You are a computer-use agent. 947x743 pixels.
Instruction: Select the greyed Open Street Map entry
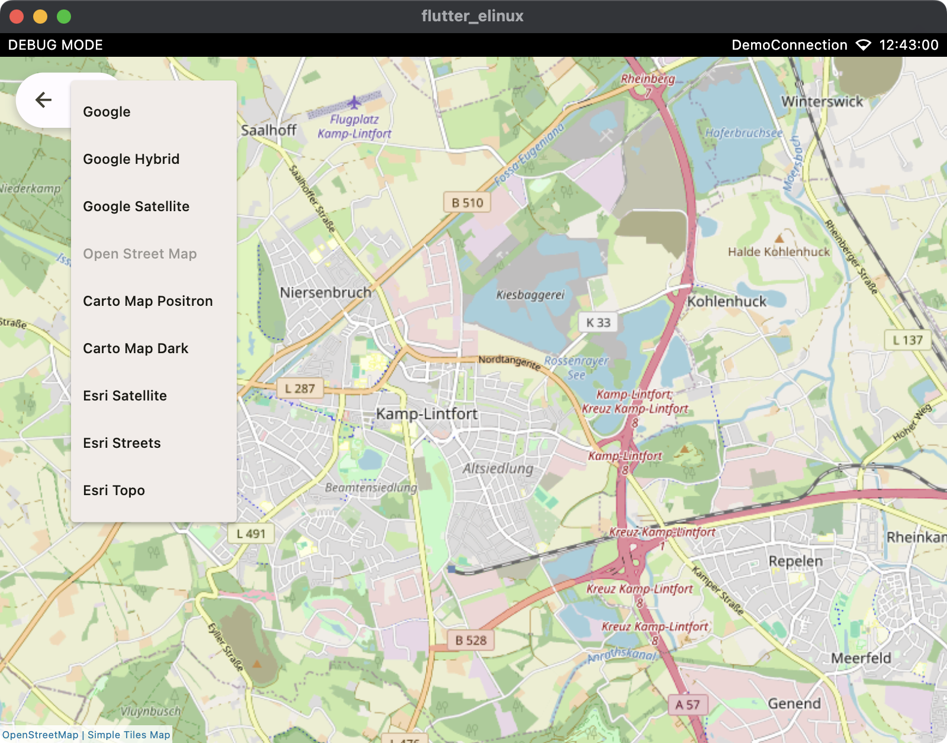coord(154,254)
